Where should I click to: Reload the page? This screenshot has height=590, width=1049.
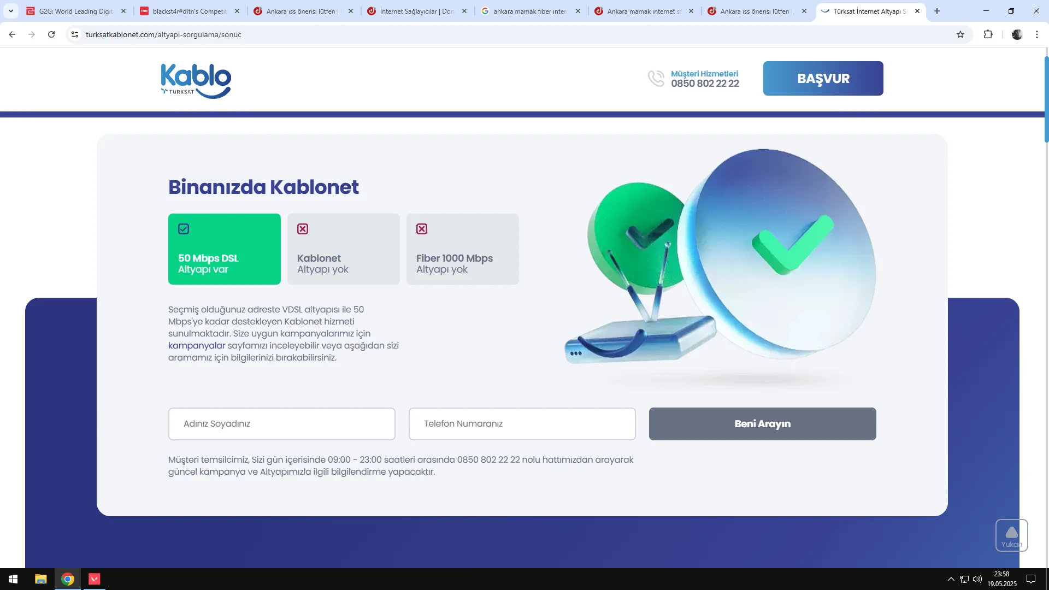pos(51,34)
